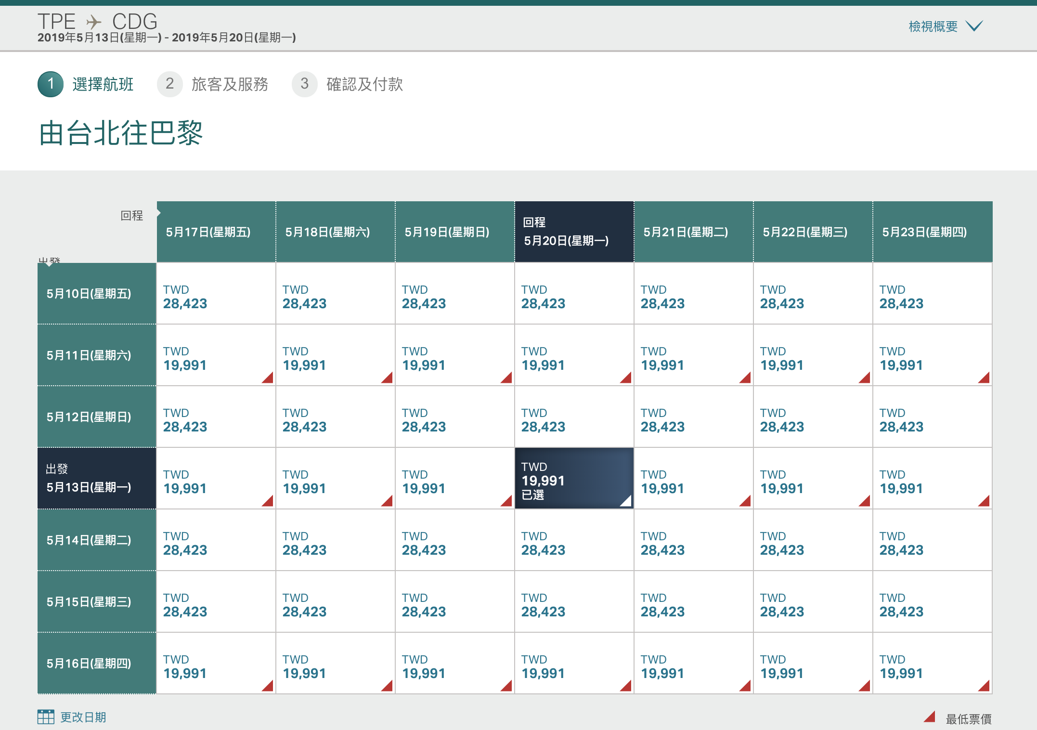Select the 5月10日(星期五) departure row header
Image resolution: width=1037 pixels, height=730 pixels.
point(97,294)
